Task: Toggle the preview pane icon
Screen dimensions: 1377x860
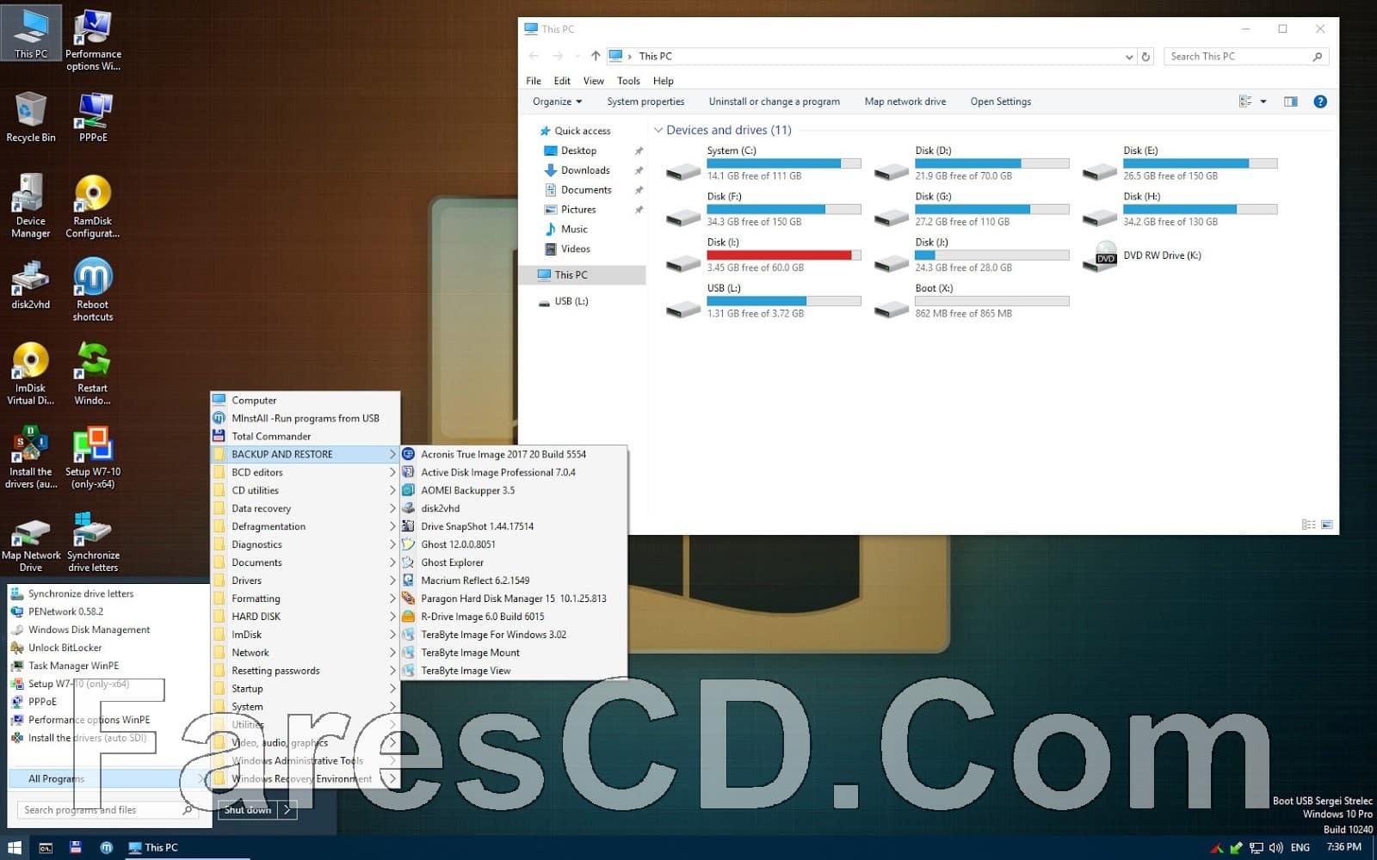Action: 1291,101
